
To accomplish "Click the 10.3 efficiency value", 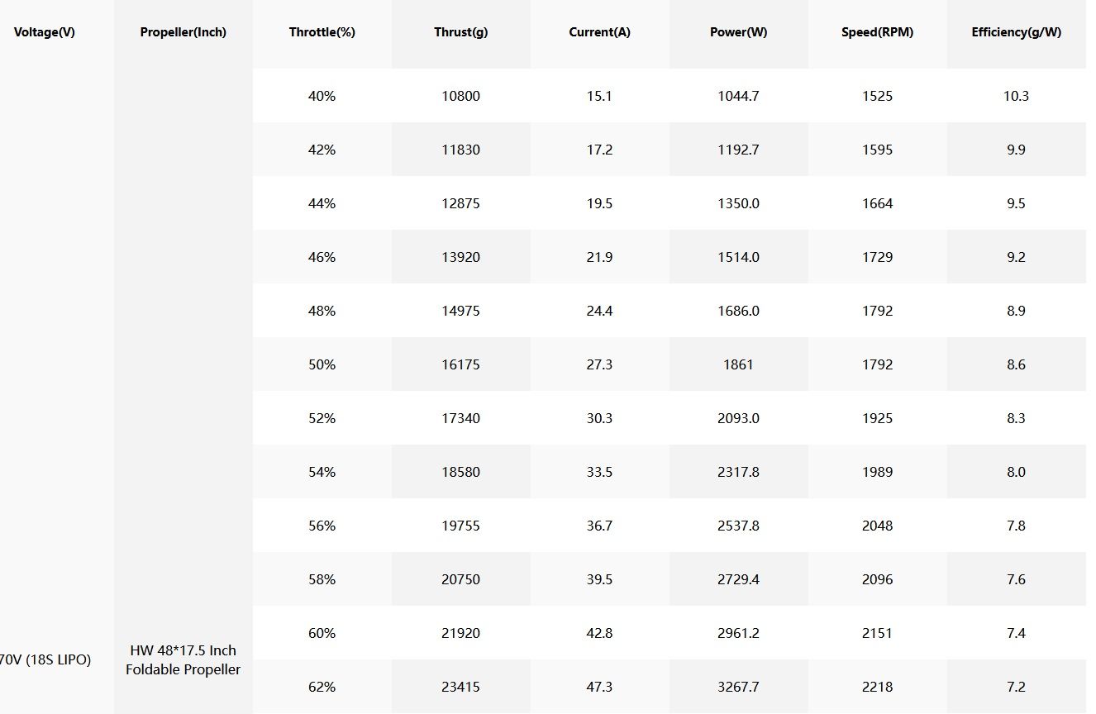I will (1017, 96).
